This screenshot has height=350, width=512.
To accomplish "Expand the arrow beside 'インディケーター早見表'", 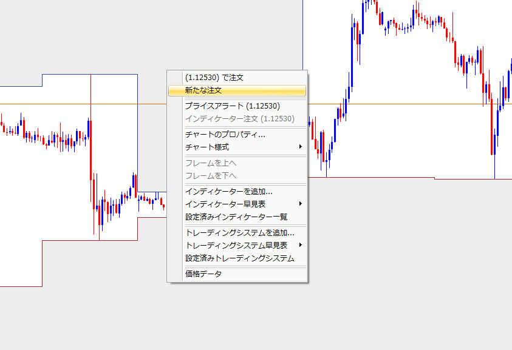I will [301, 204].
